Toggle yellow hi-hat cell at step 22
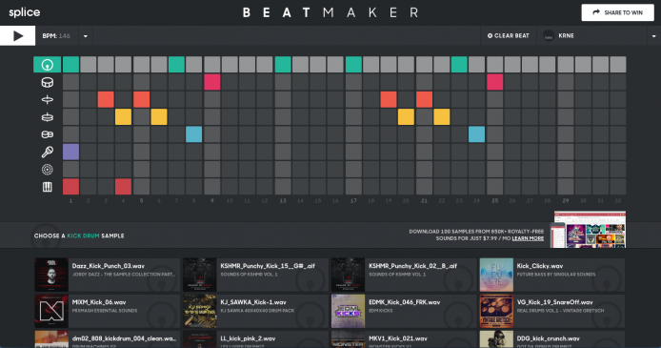 tap(441, 117)
